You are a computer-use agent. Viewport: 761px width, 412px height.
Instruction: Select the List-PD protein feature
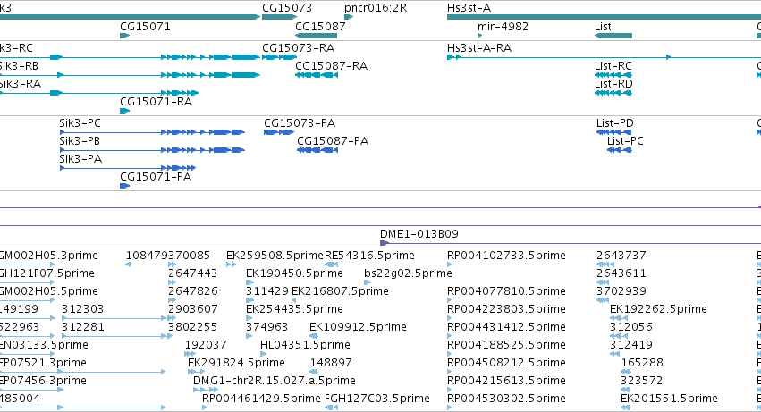[x=614, y=132]
